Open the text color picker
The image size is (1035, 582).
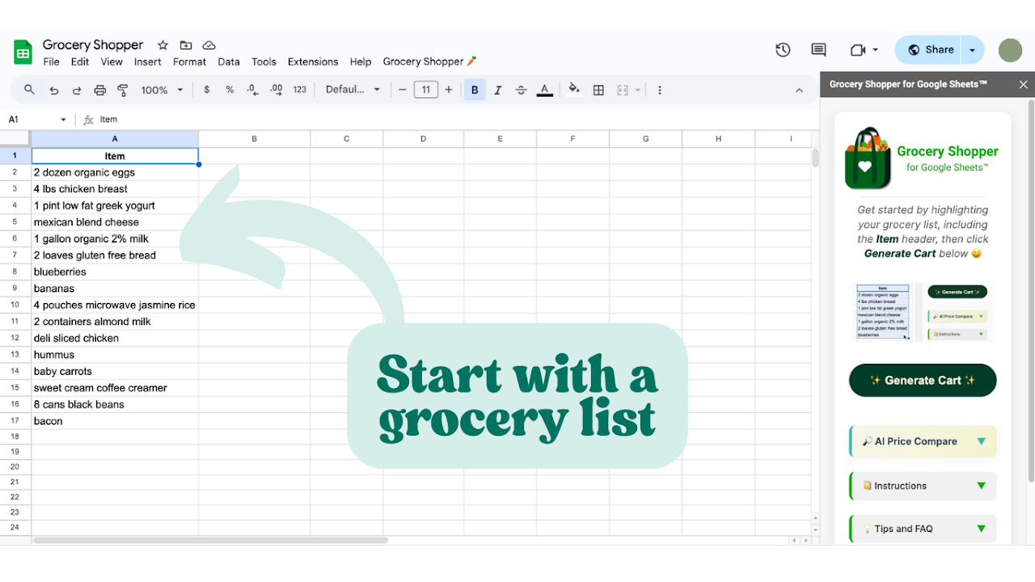pos(544,90)
